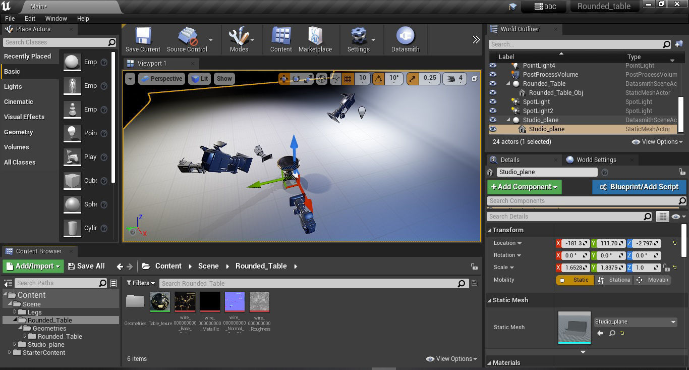Click the Rotation Z value field
This screenshot has width=689, height=370.
point(647,255)
